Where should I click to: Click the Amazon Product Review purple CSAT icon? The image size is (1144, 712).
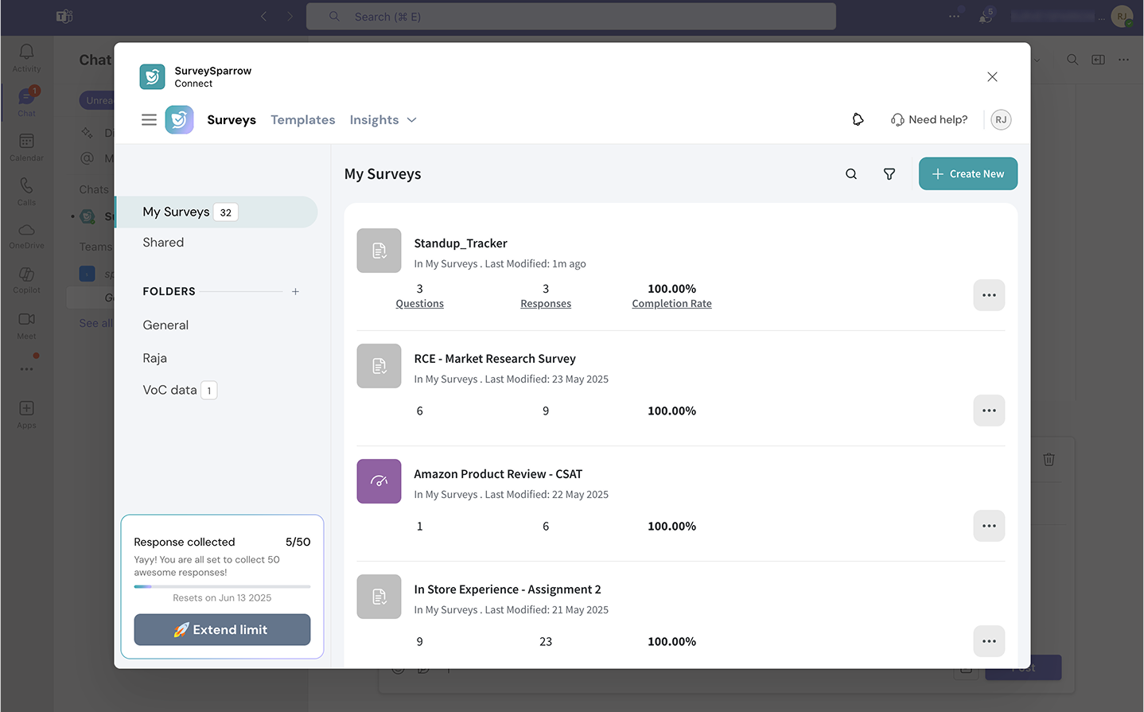click(x=379, y=481)
